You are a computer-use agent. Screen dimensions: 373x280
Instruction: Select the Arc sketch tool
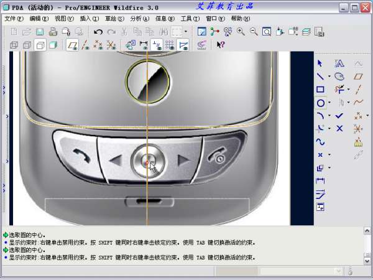point(320,116)
